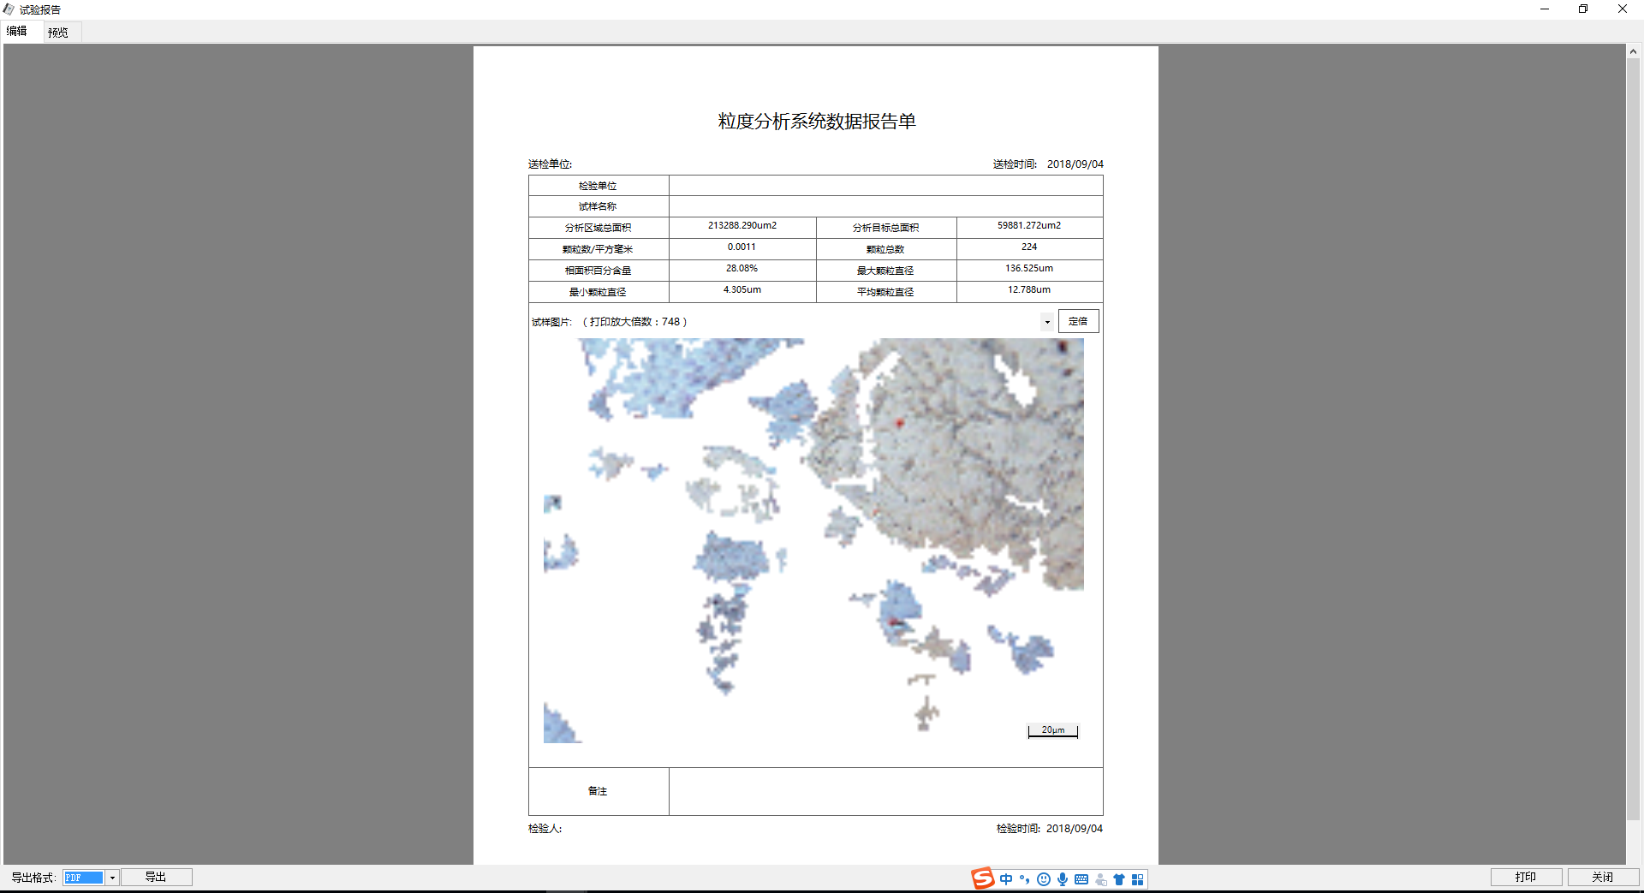The image size is (1644, 893).
Task: Open the emoji smiley panel
Action: click(x=1043, y=879)
